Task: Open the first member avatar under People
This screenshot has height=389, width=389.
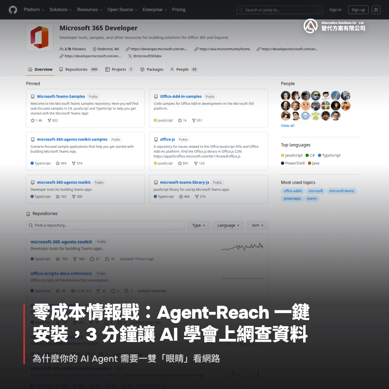Action: tap(286, 96)
